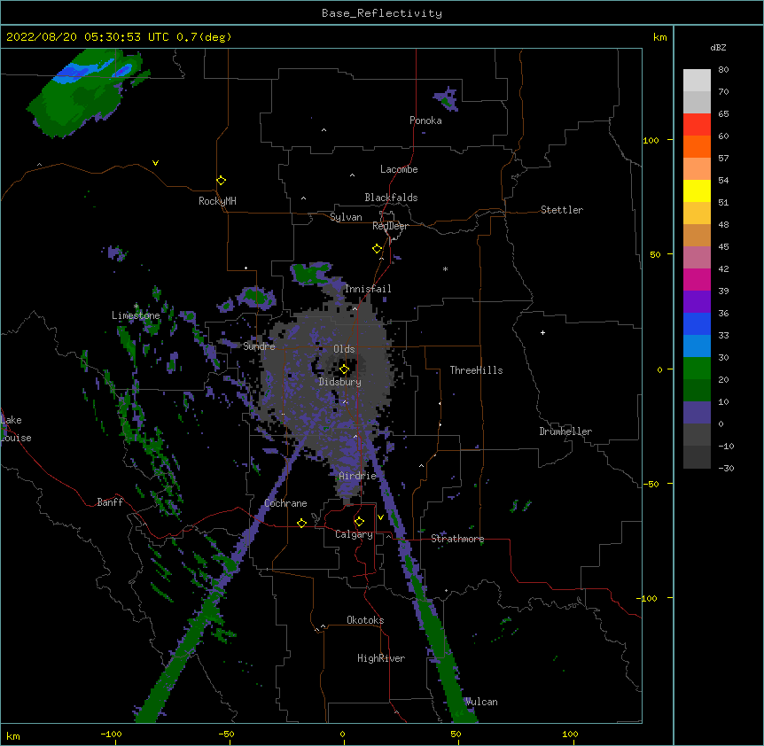Click the Sylvan label

(346, 217)
